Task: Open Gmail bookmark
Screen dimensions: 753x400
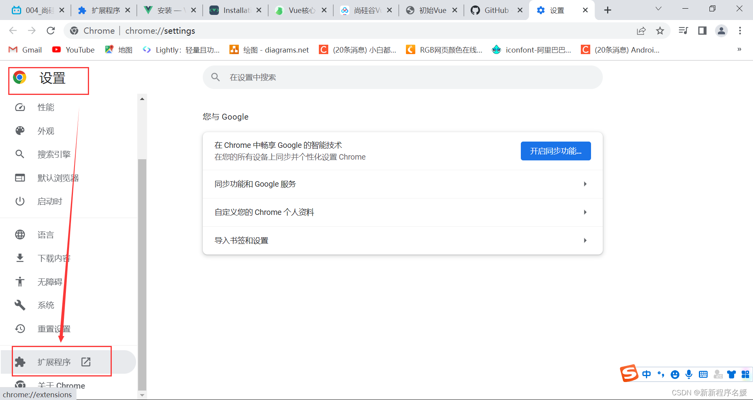Action: 25,50
